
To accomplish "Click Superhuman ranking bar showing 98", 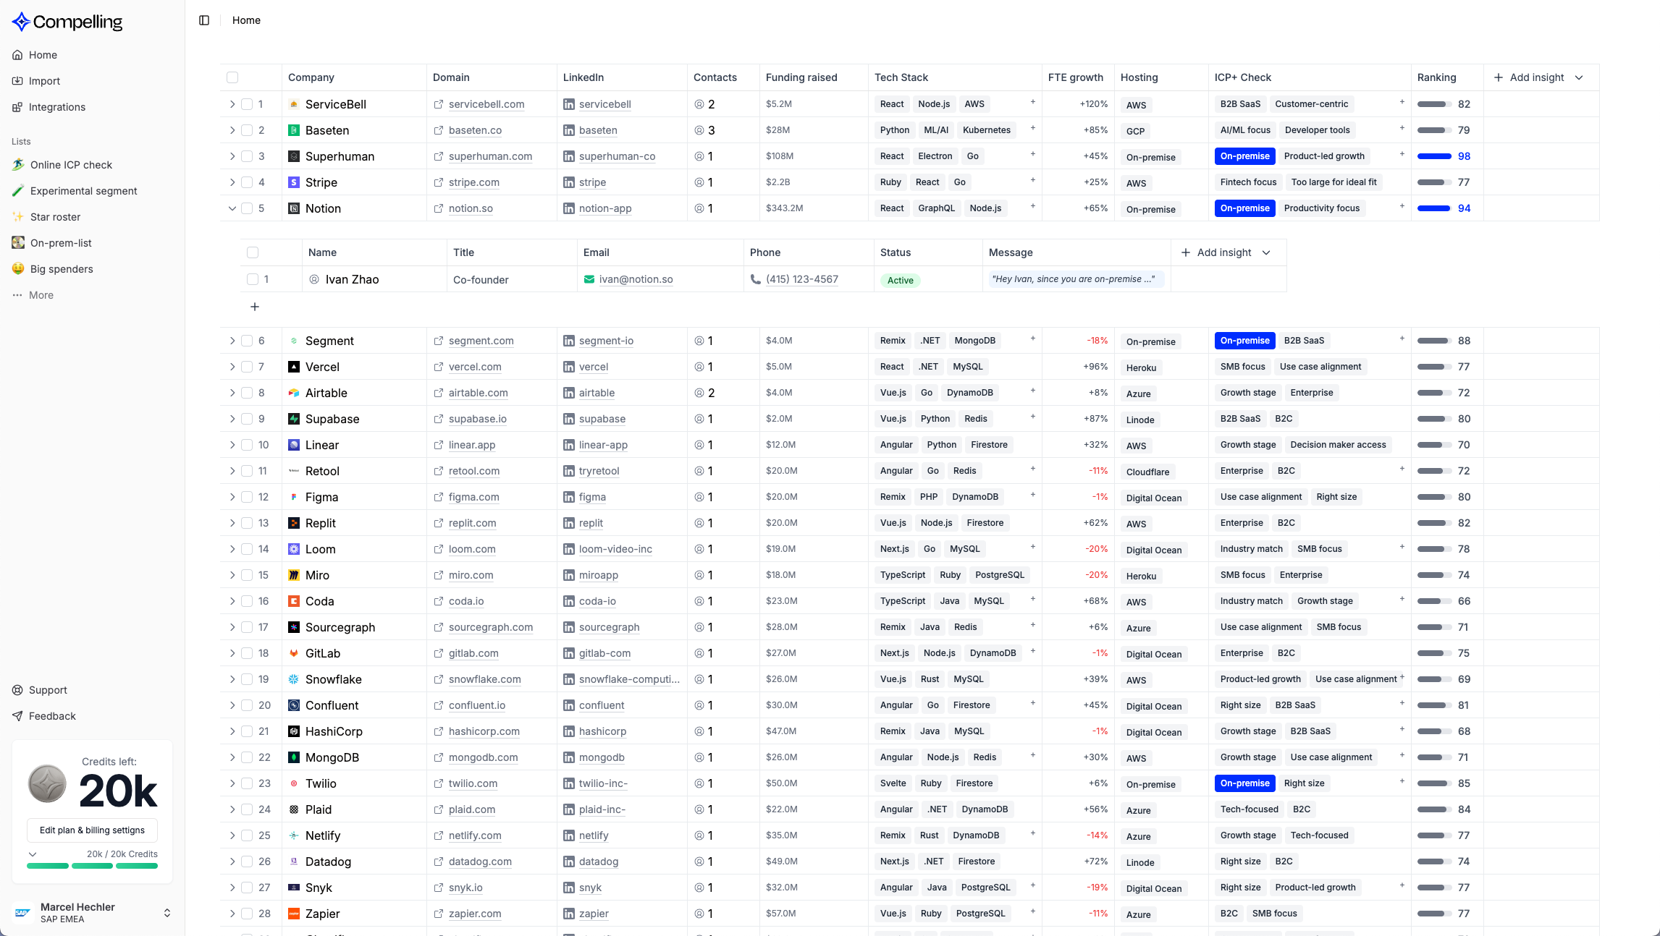I will 1434,156.
